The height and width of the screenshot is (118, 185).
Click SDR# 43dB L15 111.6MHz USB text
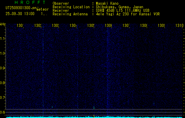[x=123, y=11]
